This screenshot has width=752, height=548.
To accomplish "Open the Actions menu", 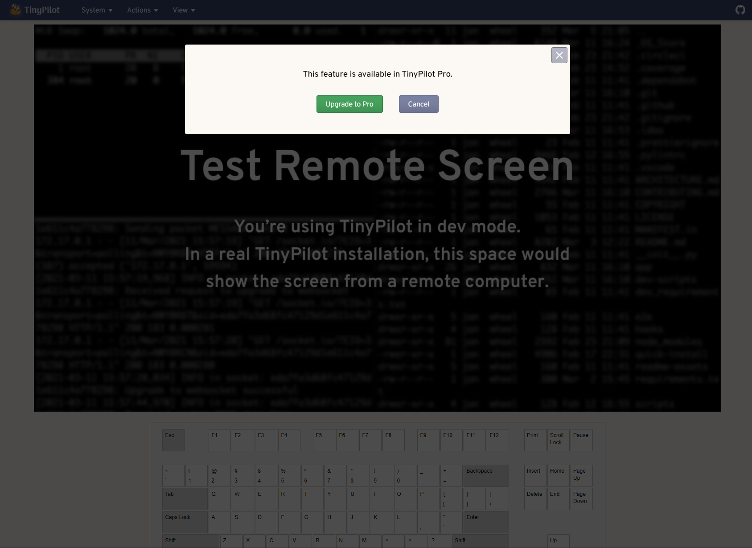I will (143, 10).
